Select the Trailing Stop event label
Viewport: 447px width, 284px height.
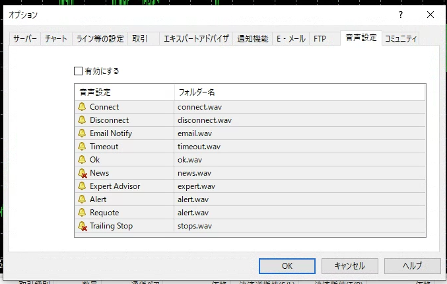tap(111, 226)
